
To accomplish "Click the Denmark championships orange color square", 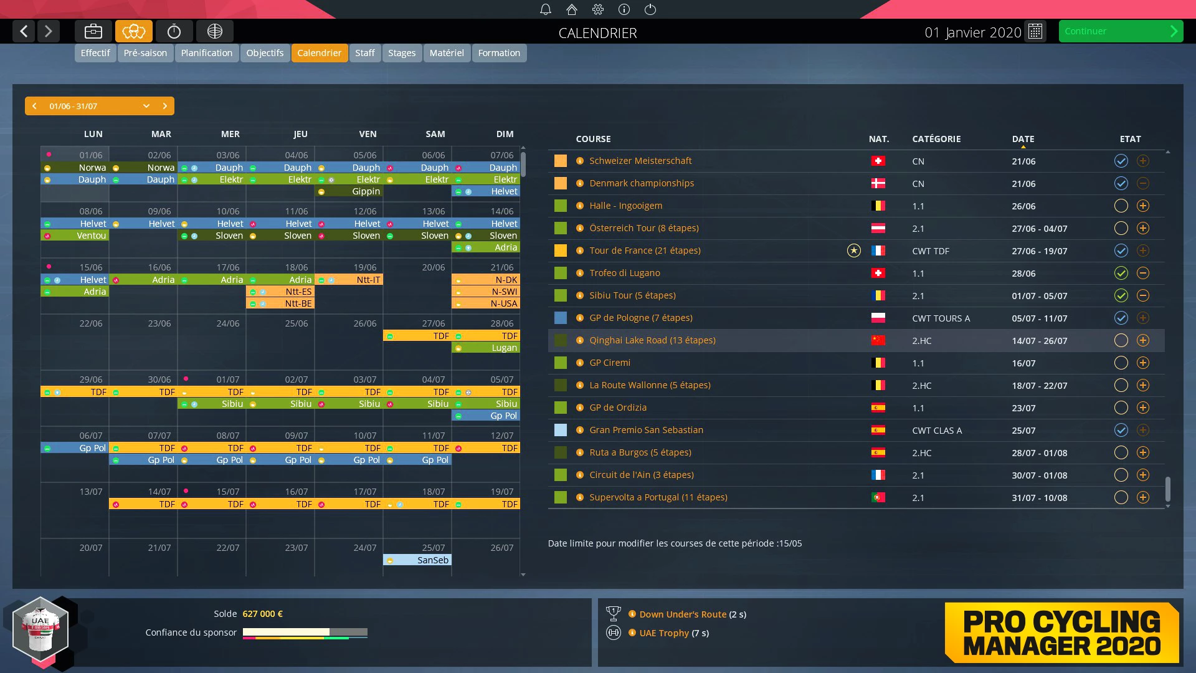I will coord(561,183).
